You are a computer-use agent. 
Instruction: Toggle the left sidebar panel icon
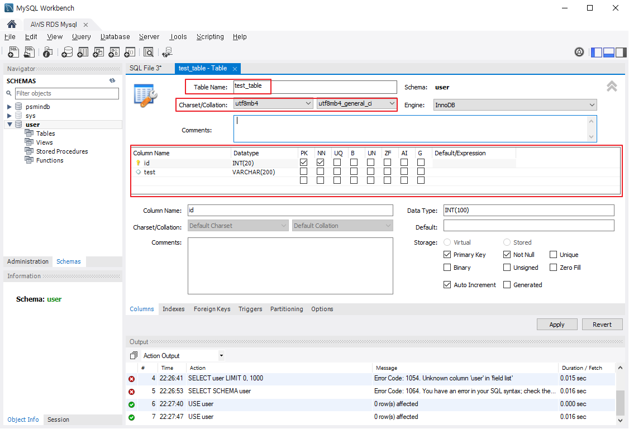597,52
